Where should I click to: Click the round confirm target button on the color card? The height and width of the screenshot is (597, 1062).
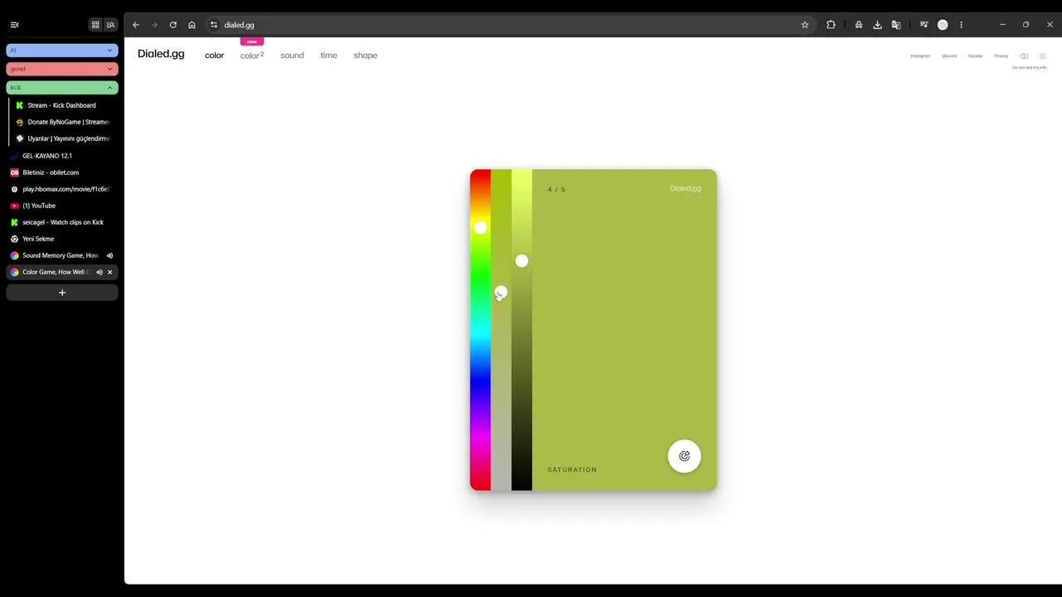tap(684, 456)
